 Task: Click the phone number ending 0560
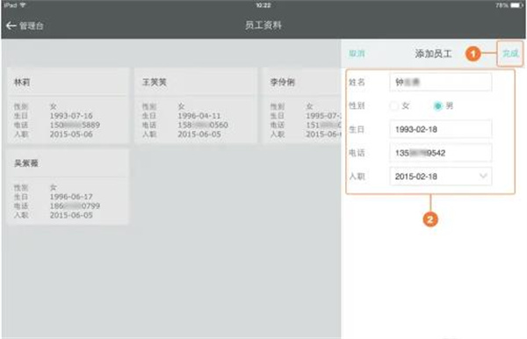click(203, 125)
